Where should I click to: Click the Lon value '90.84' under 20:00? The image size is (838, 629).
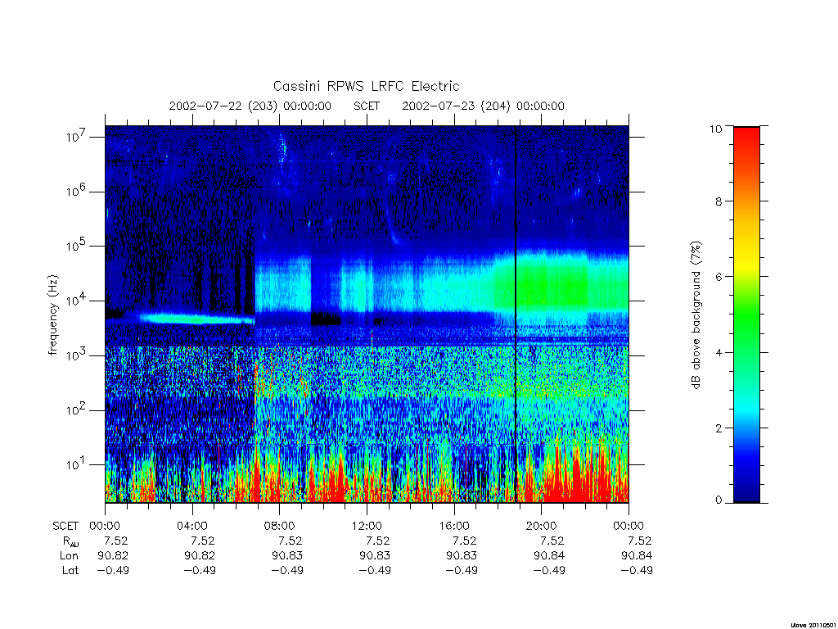(x=549, y=556)
